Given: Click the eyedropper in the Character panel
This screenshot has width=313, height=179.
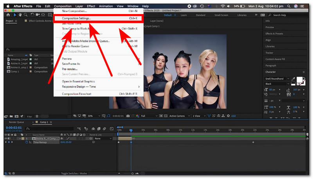Looking at the screenshot, I should [293, 78].
